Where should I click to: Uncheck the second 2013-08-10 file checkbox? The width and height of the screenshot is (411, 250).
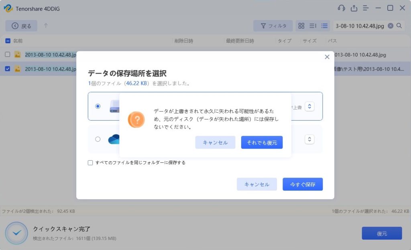tap(8, 69)
